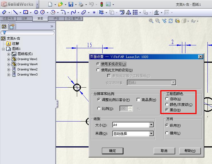212x164 pixels.
Task: Select the Linear Sketch Pattern icon
Action: pos(135,13)
